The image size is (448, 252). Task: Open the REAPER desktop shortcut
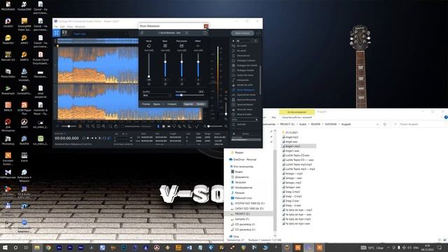click(24, 140)
